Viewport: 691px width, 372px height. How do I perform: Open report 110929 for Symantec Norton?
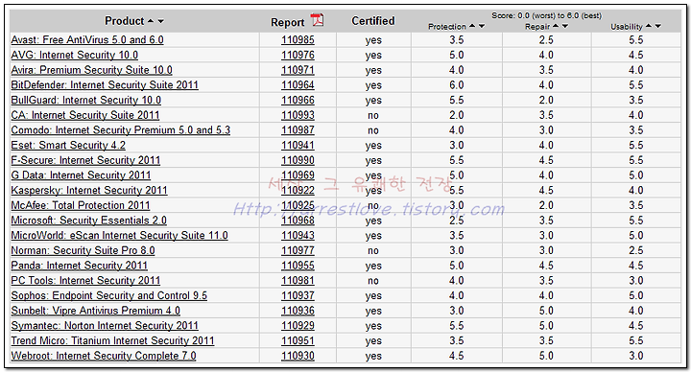(298, 326)
